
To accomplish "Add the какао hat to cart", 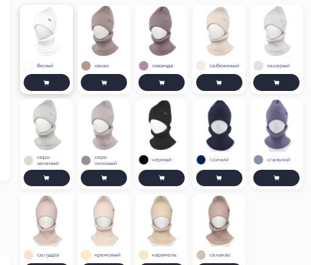I will click(x=104, y=82).
